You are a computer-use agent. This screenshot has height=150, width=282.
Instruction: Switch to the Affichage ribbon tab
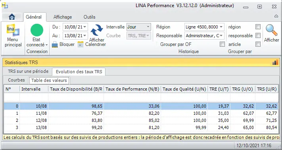coord(63,17)
